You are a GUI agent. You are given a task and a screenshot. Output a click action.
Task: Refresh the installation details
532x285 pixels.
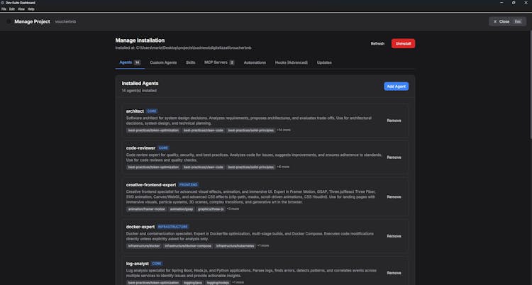pos(377,43)
